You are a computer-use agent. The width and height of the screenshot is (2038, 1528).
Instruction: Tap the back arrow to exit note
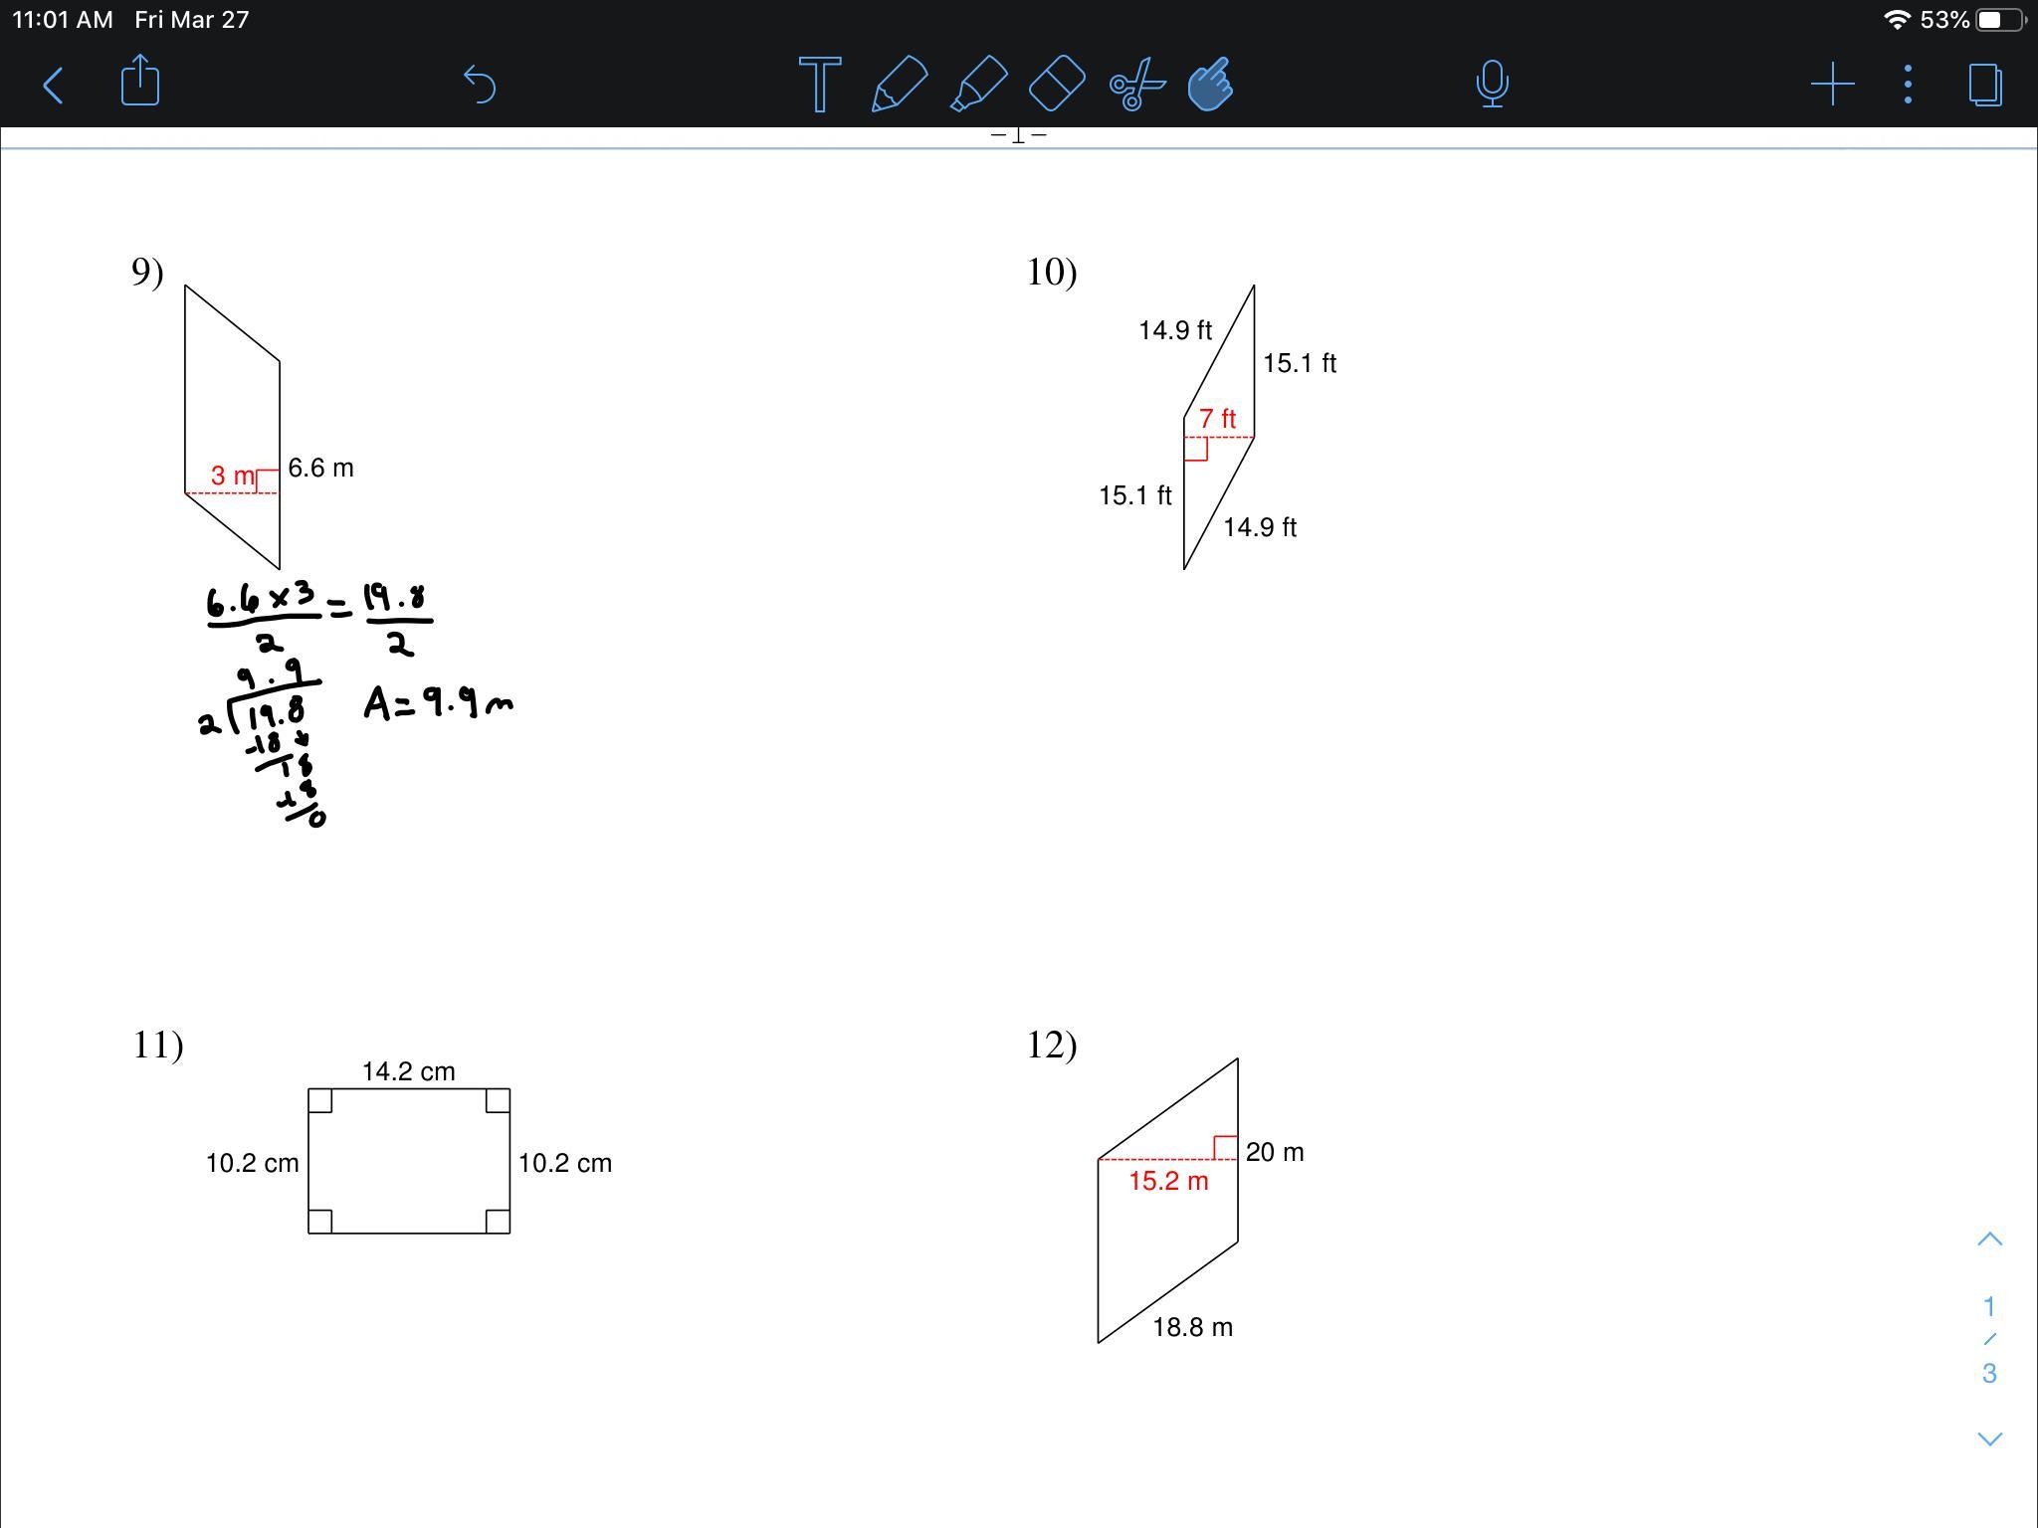click(x=55, y=85)
